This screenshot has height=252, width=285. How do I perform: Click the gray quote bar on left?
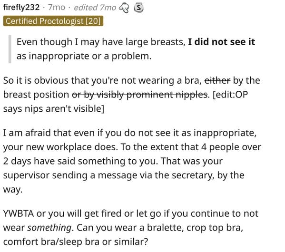click(10, 49)
